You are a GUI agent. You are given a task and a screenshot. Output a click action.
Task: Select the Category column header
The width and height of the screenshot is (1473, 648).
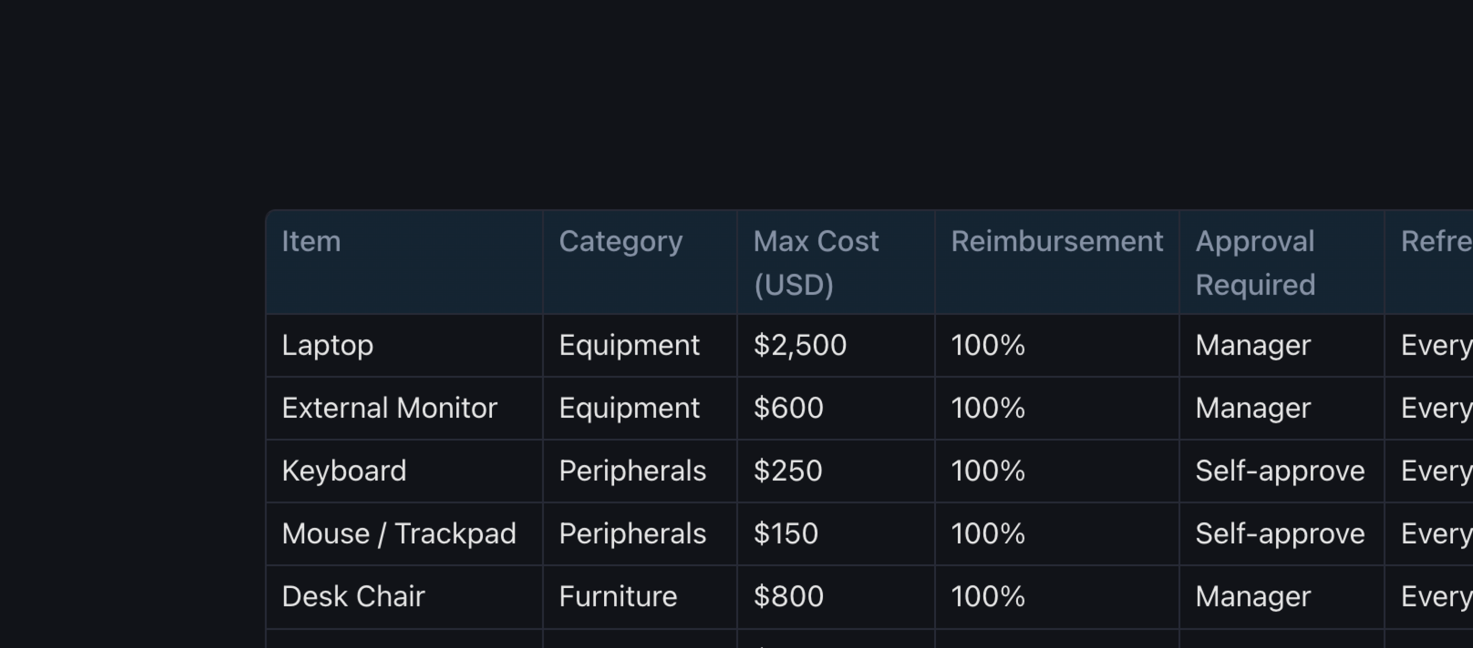(620, 242)
